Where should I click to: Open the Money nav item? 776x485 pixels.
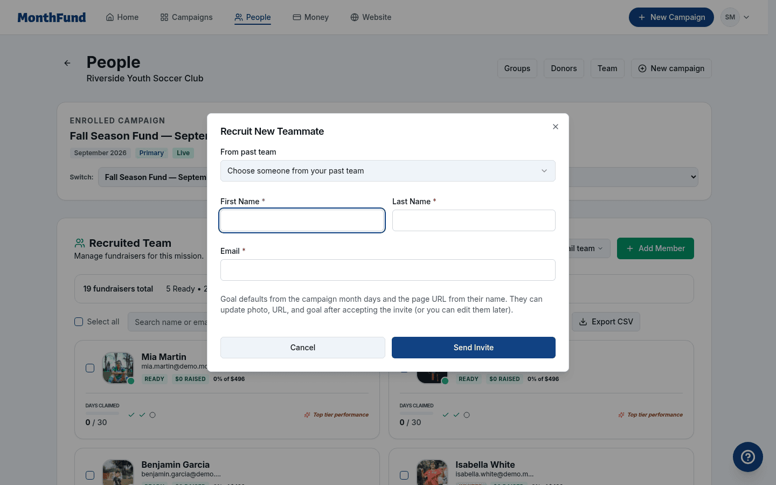(x=311, y=17)
